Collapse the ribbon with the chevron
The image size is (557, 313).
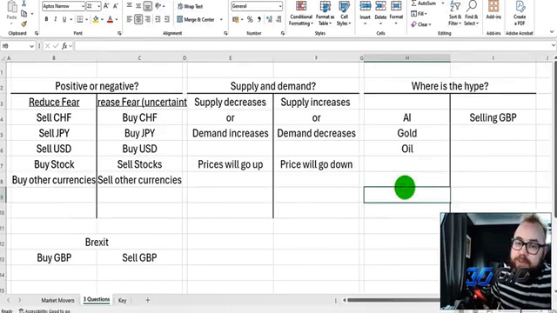pos(552,32)
